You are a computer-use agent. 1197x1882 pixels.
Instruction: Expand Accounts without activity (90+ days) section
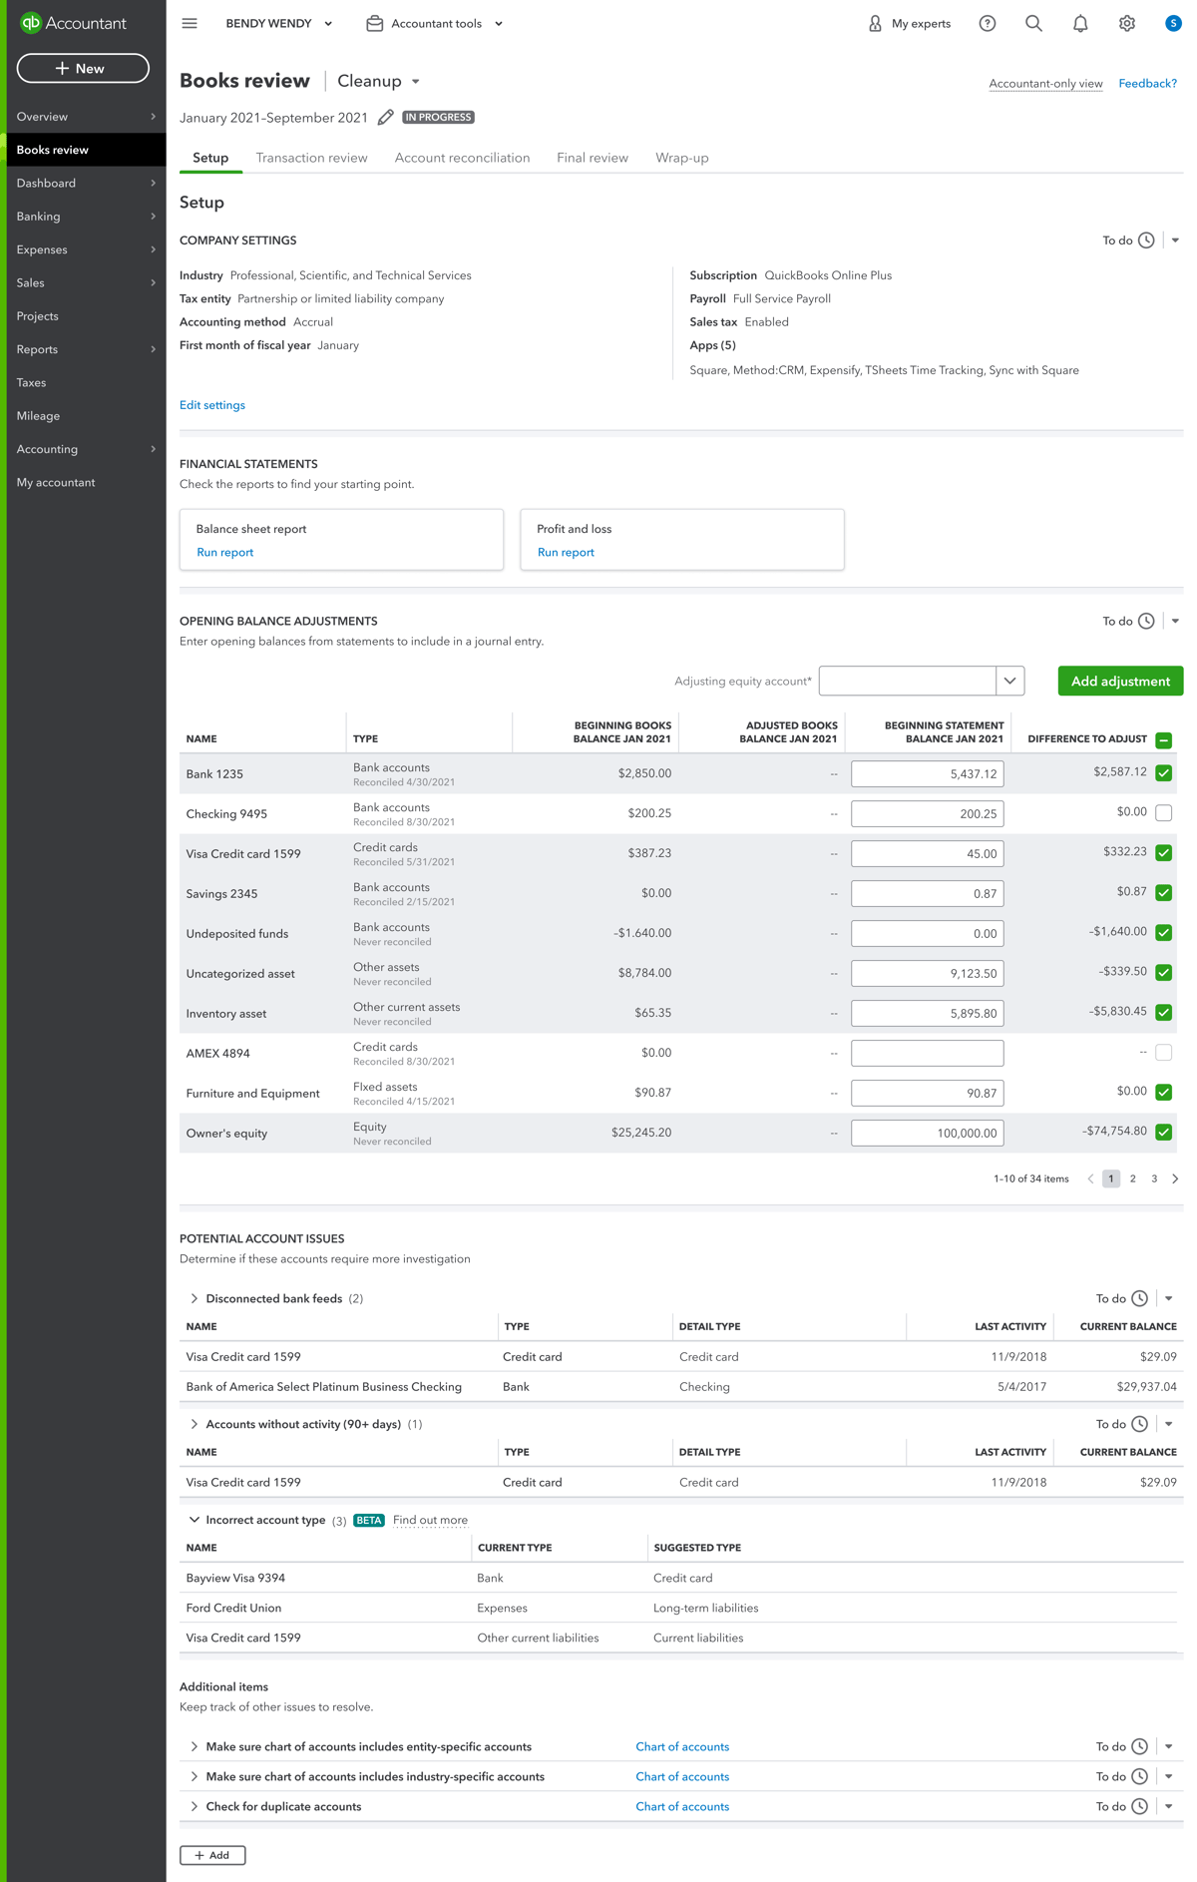point(194,1424)
